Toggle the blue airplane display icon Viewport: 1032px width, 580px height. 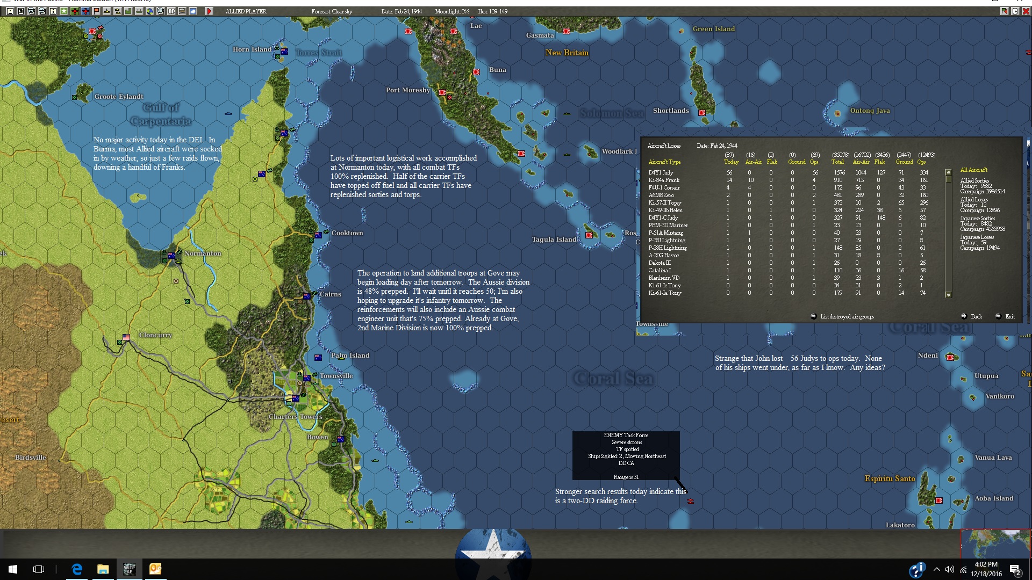click(84, 11)
